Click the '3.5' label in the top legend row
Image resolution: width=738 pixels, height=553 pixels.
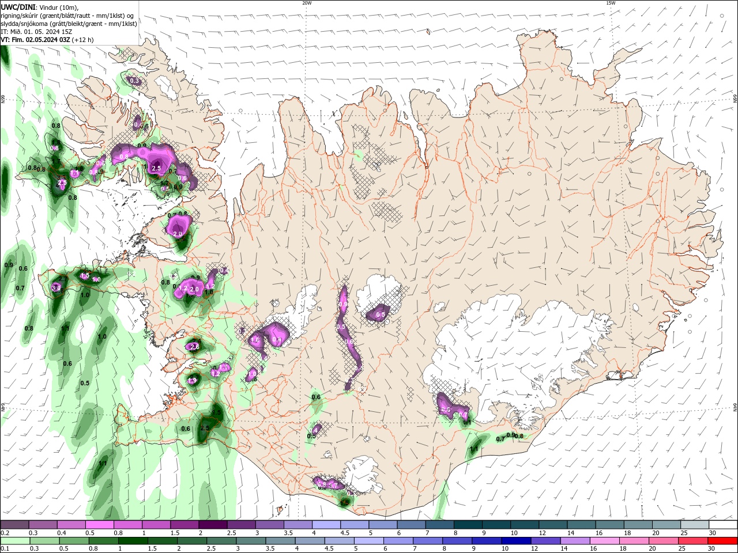(x=288, y=533)
